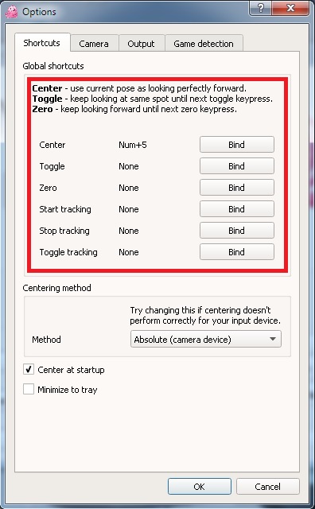
Task: Click the Method label
Action: [x=46, y=340]
